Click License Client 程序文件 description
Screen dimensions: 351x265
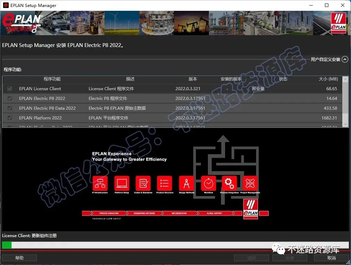click(x=111, y=89)
